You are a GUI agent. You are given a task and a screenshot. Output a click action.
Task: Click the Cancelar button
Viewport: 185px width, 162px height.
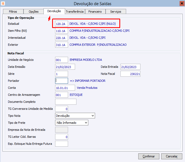tap(172, 156)
